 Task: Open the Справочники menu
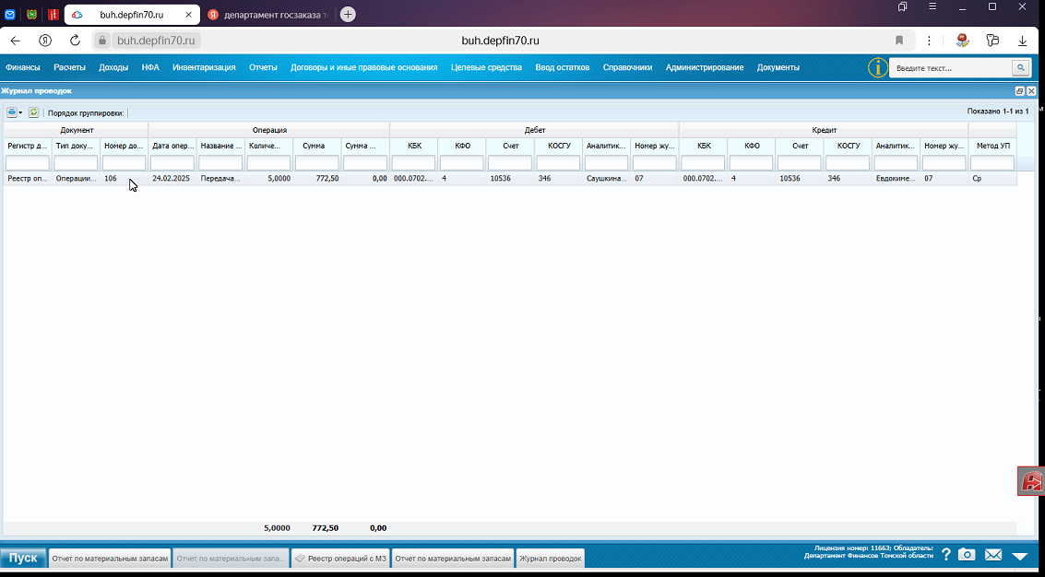pyautogui.click(x=628, y=67)
